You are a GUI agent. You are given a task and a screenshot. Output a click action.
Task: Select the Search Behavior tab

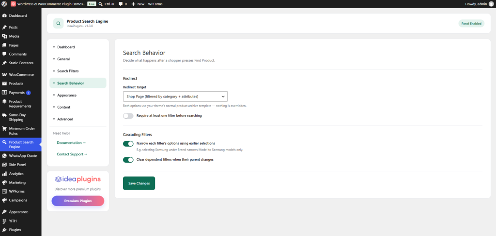[x=78, y=83]
